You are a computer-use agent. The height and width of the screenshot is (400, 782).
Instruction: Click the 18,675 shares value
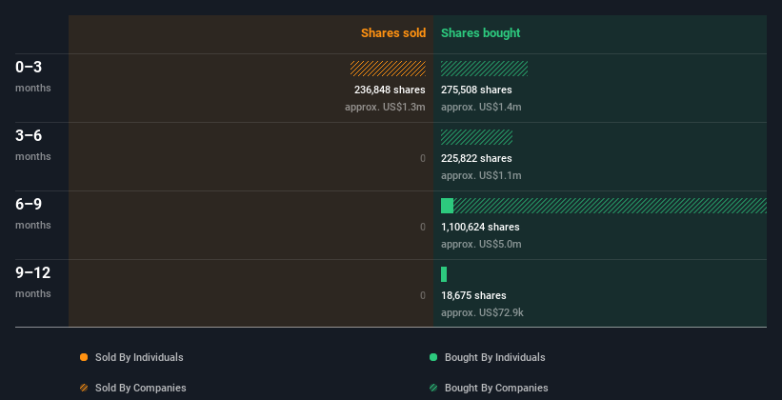click(x=473, y=295)
